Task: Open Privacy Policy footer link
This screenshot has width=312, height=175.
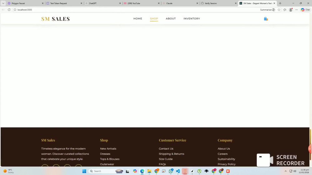Action: [227, 164]
